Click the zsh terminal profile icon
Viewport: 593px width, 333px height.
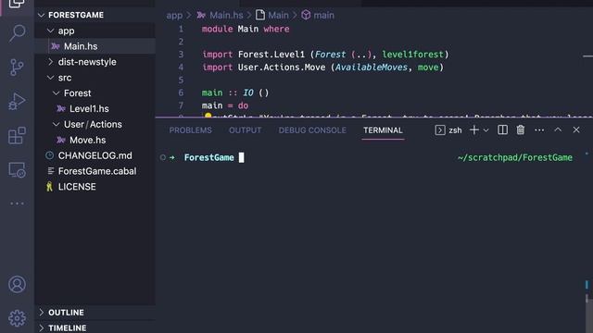[x=440, y=129]
